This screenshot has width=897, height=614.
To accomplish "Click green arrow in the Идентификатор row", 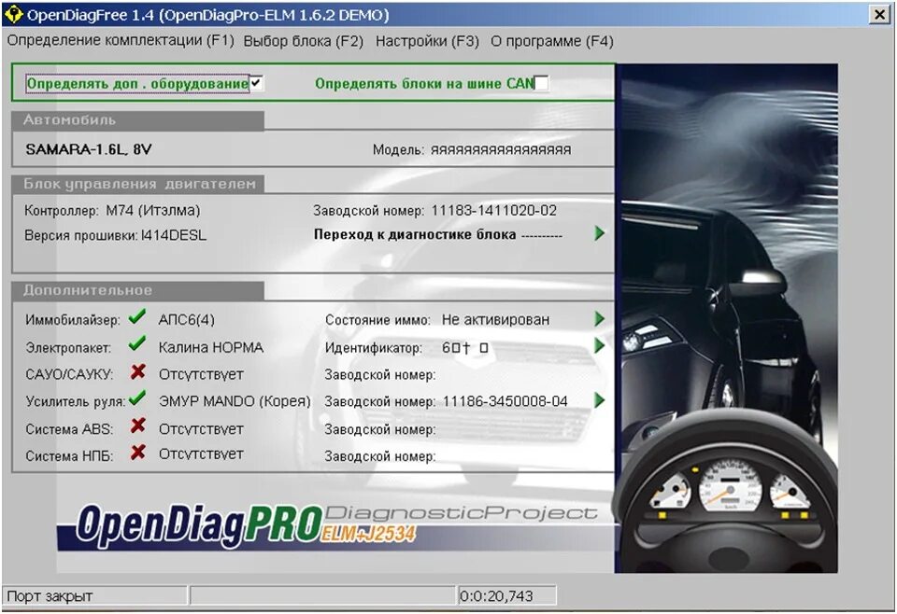I will 599,345.
